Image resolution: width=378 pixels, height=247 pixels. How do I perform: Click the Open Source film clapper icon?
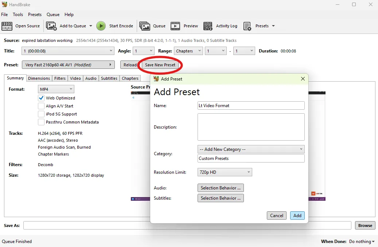pos(7,26)
